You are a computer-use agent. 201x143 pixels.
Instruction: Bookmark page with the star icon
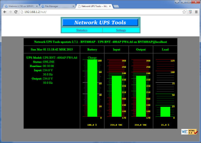(184, 12)
